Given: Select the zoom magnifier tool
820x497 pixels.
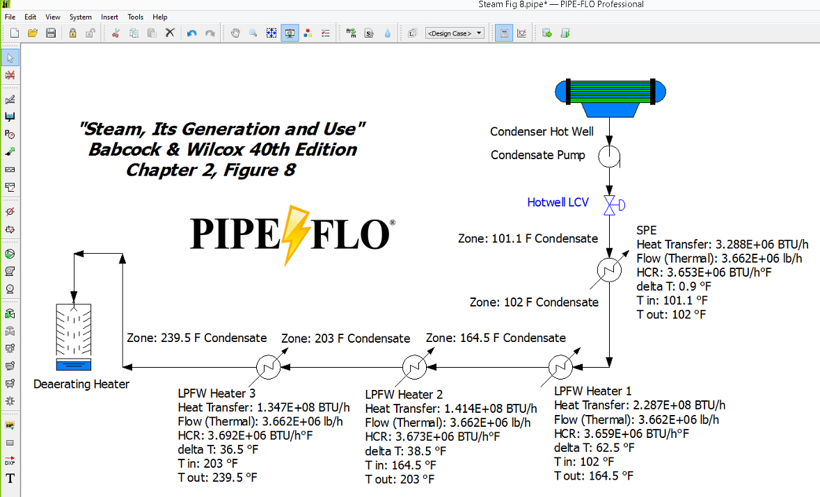Looking at the screenshot, I should coord(253,33).
